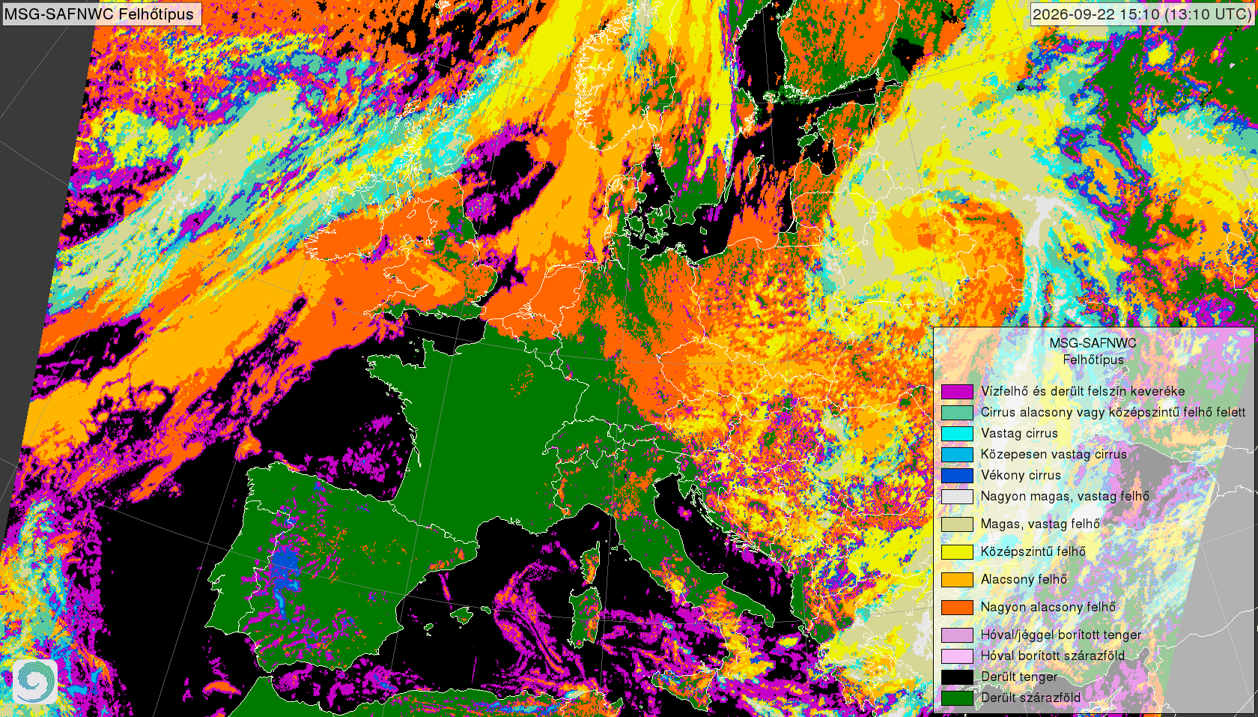Click the Vékony cirrus blue swatch

click(957, 475)
